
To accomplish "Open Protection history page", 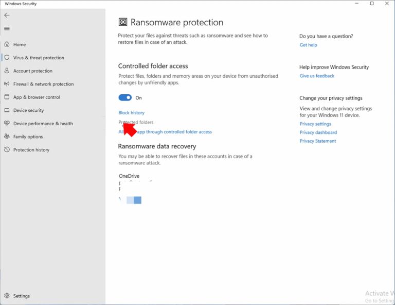I will (31, 149).
